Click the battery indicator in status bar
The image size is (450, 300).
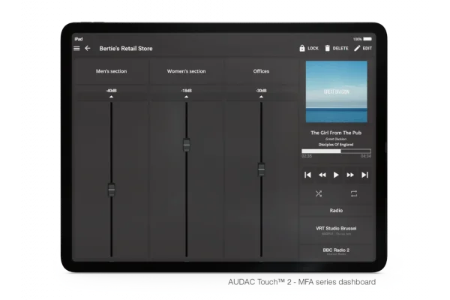click(367, 39)
